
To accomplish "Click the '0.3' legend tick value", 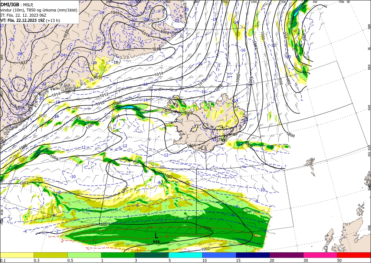I will (x=36, y=260).
